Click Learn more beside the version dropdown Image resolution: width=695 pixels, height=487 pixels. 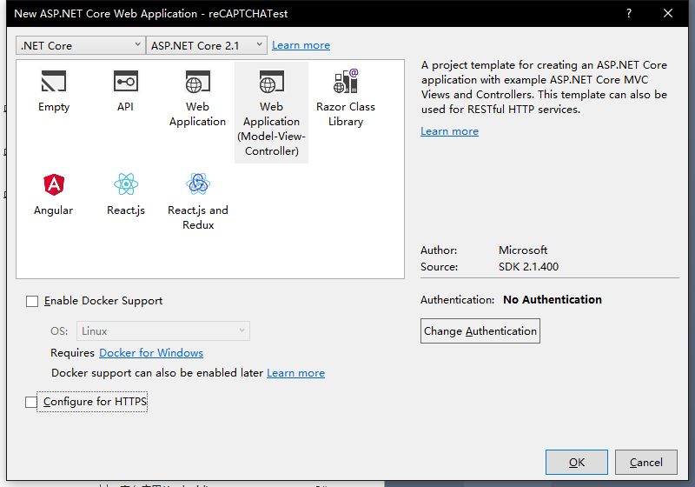pos(301,45)
